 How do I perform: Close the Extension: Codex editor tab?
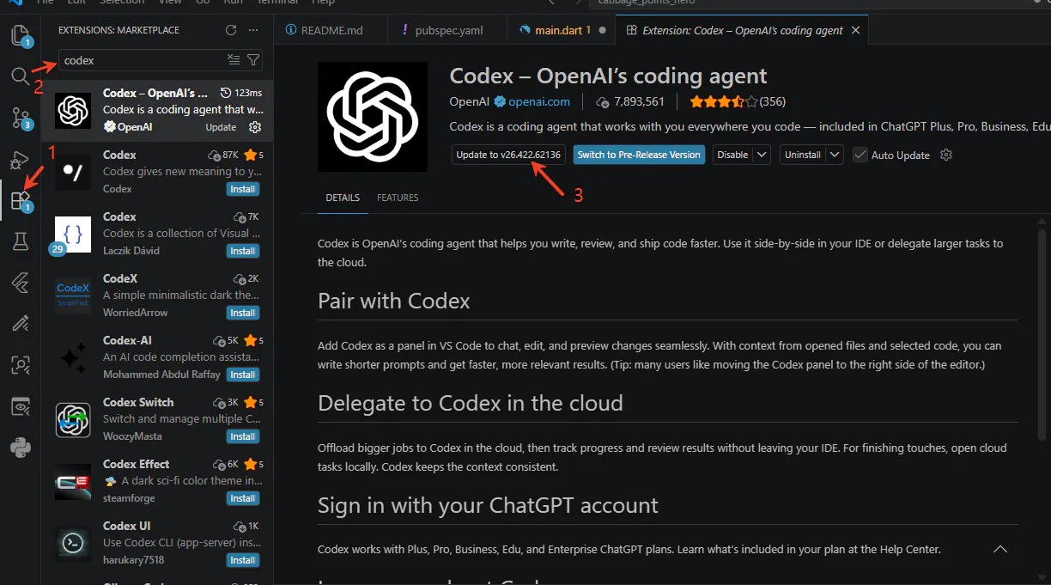(857, 30)
